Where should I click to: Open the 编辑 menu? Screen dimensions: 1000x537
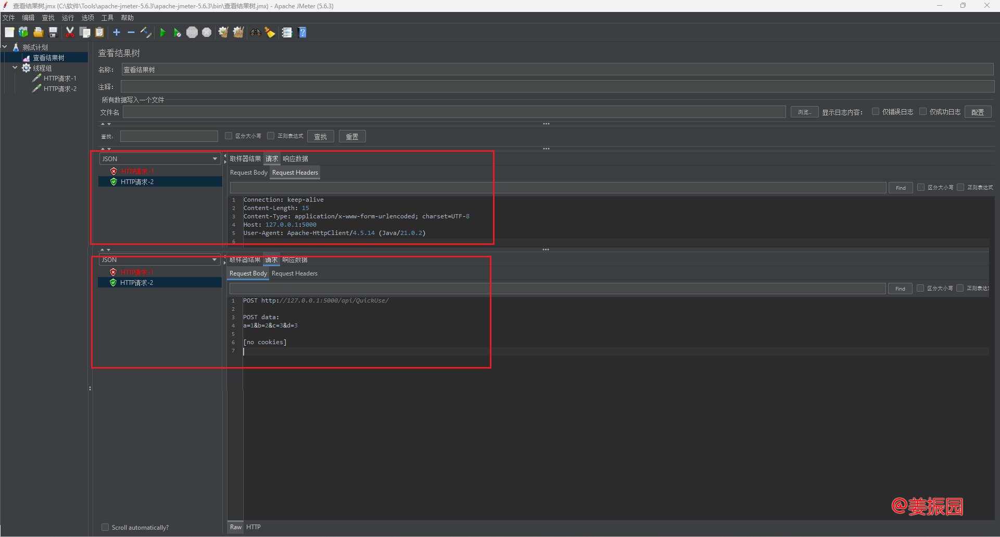pos(28,18)
